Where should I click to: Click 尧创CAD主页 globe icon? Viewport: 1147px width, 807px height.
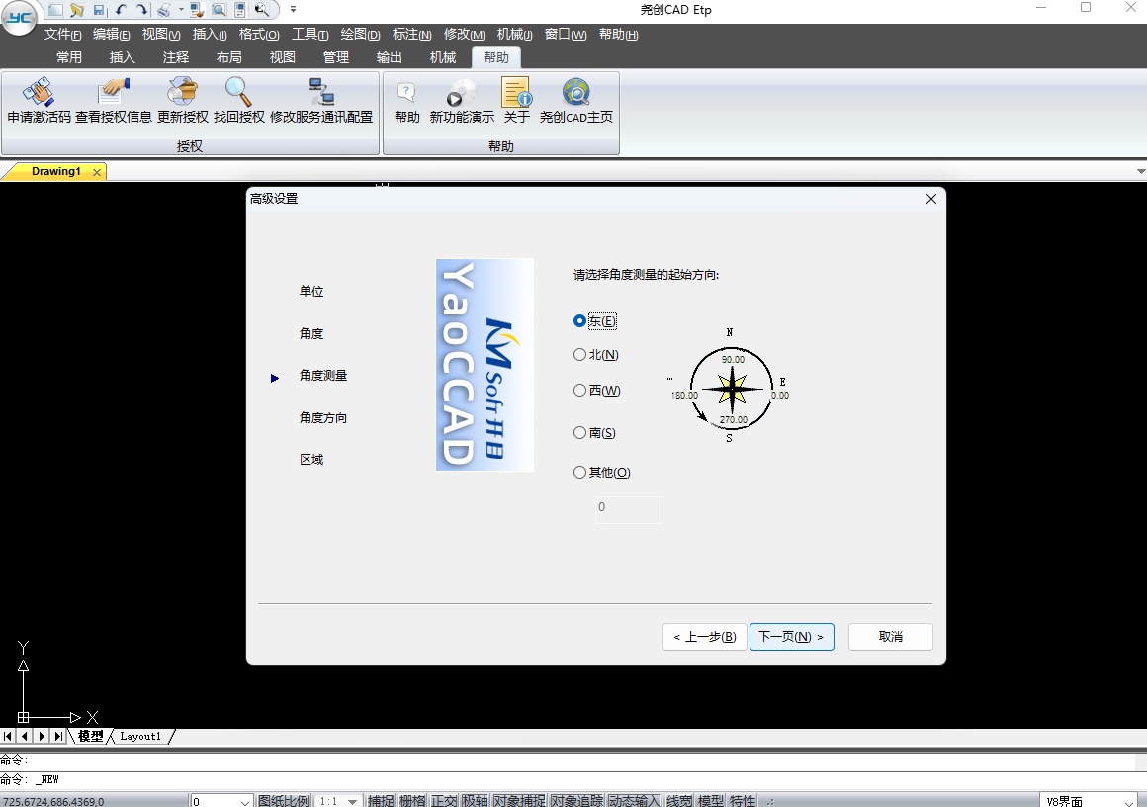(x=576, y=92)
